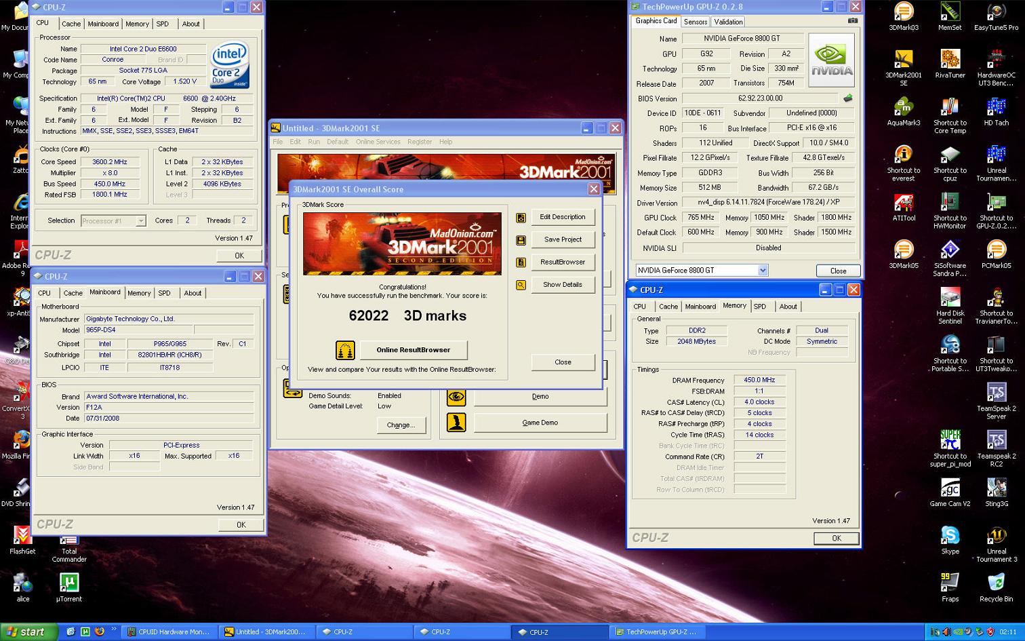Click the Save Project button
Screen dimensions: 1025x641
[563, 239]
